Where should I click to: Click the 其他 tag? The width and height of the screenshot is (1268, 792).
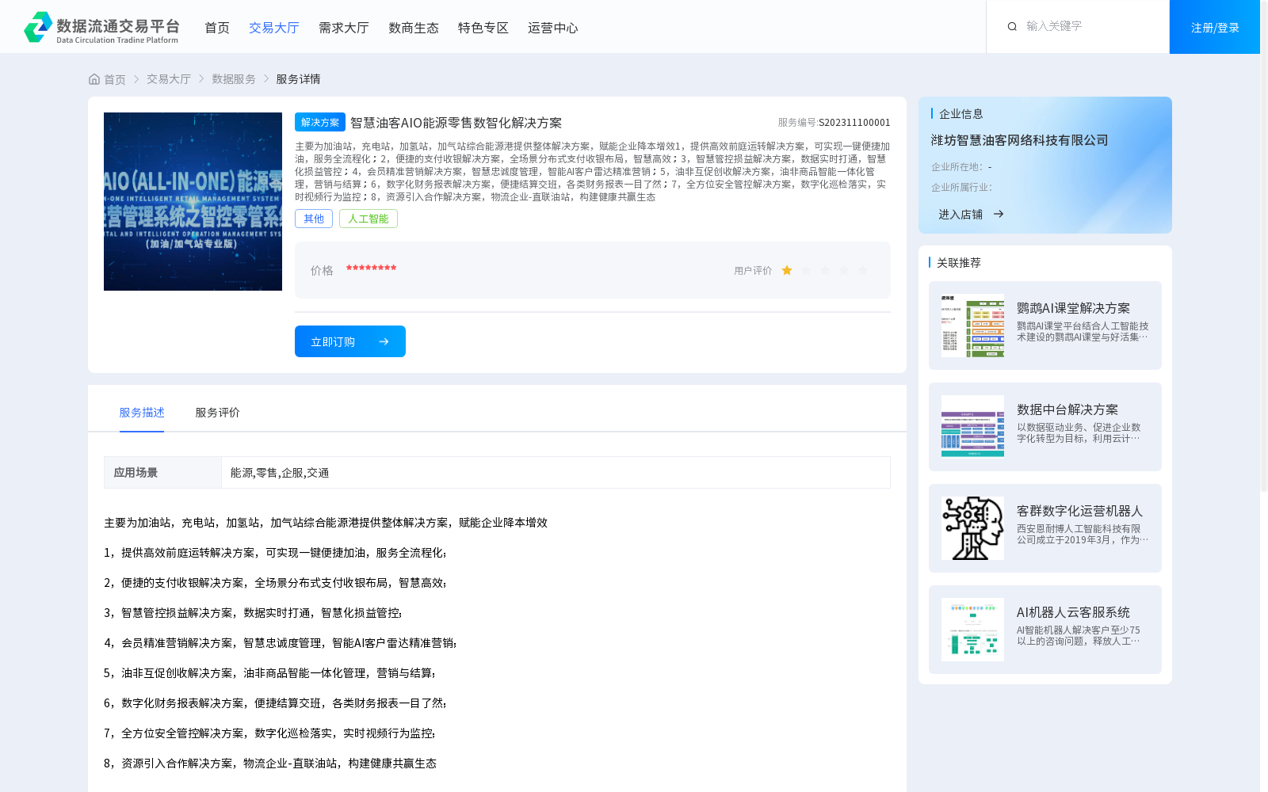click(x=314, y=219)
